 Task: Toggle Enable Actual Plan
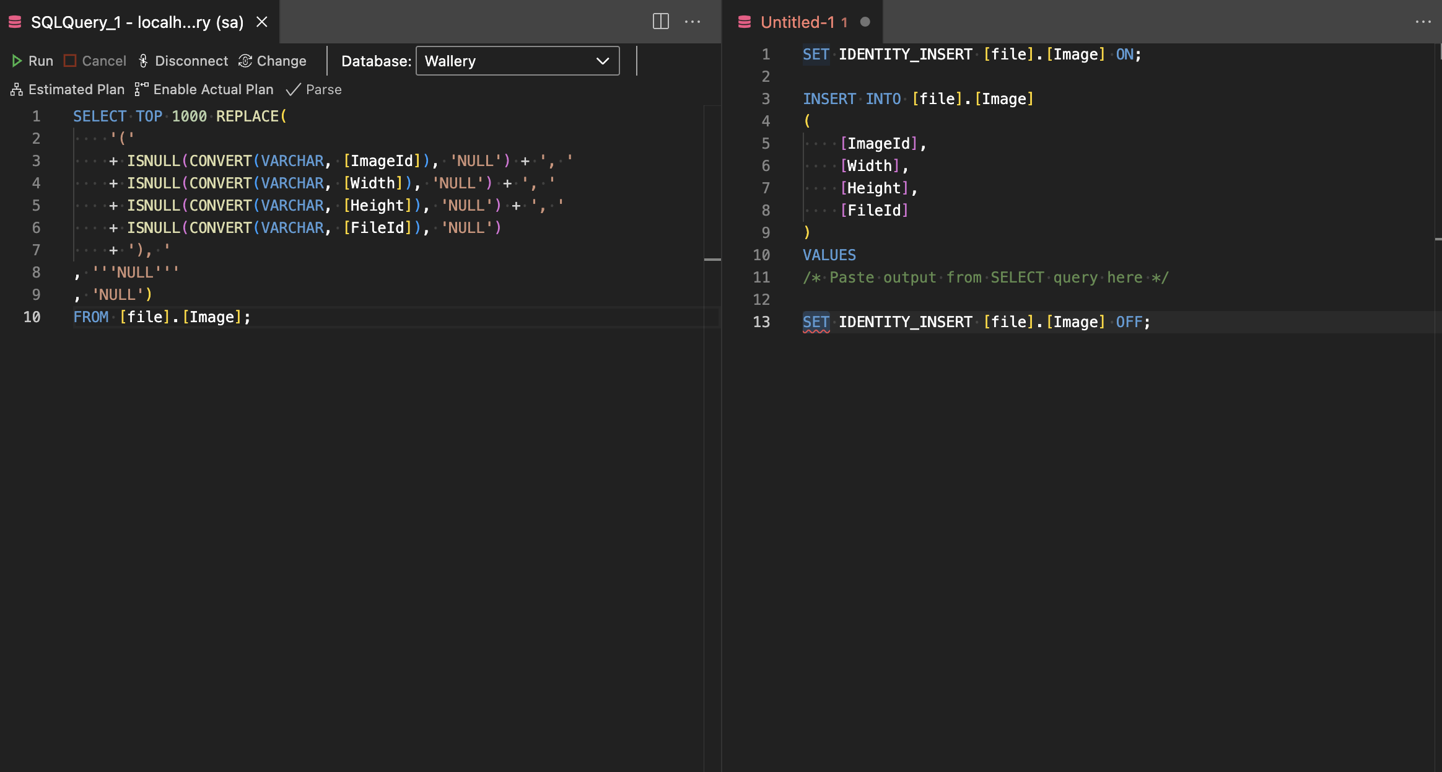click(x=204, y=90)
